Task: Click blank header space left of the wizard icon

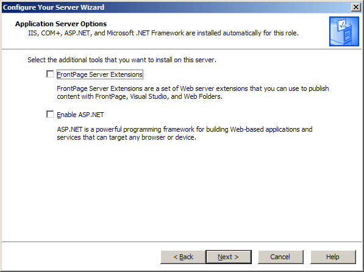Action: tap(313, 24)
